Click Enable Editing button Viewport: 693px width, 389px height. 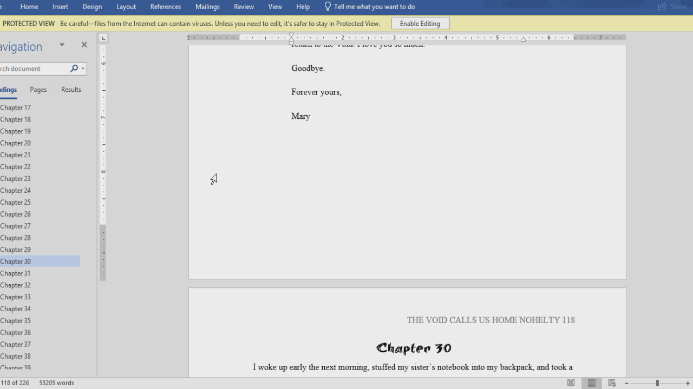coord(420,23)
